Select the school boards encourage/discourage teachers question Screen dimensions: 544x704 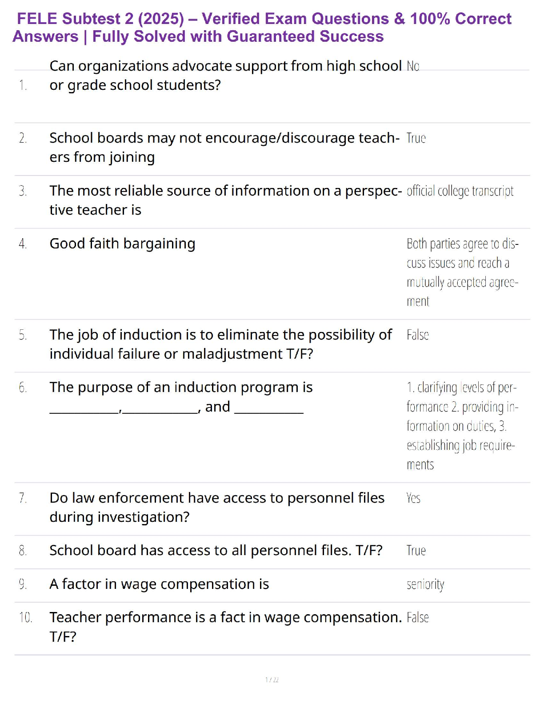(224, 148)
